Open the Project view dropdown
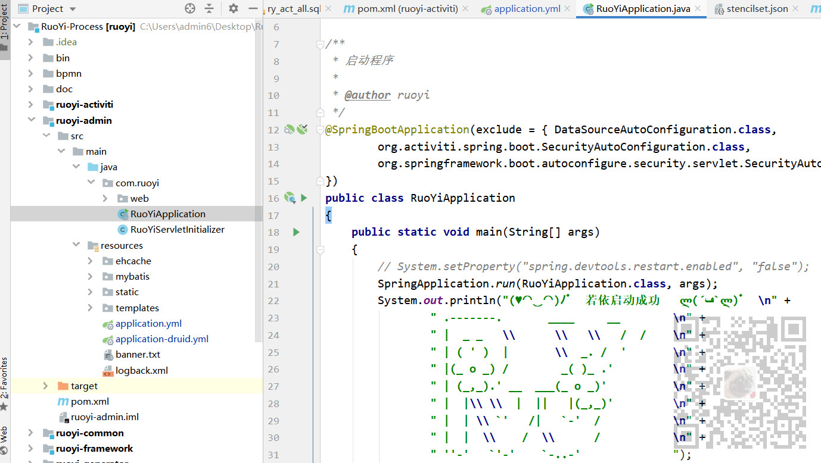The height and width of the screenshot is (463, 821). 48,8
